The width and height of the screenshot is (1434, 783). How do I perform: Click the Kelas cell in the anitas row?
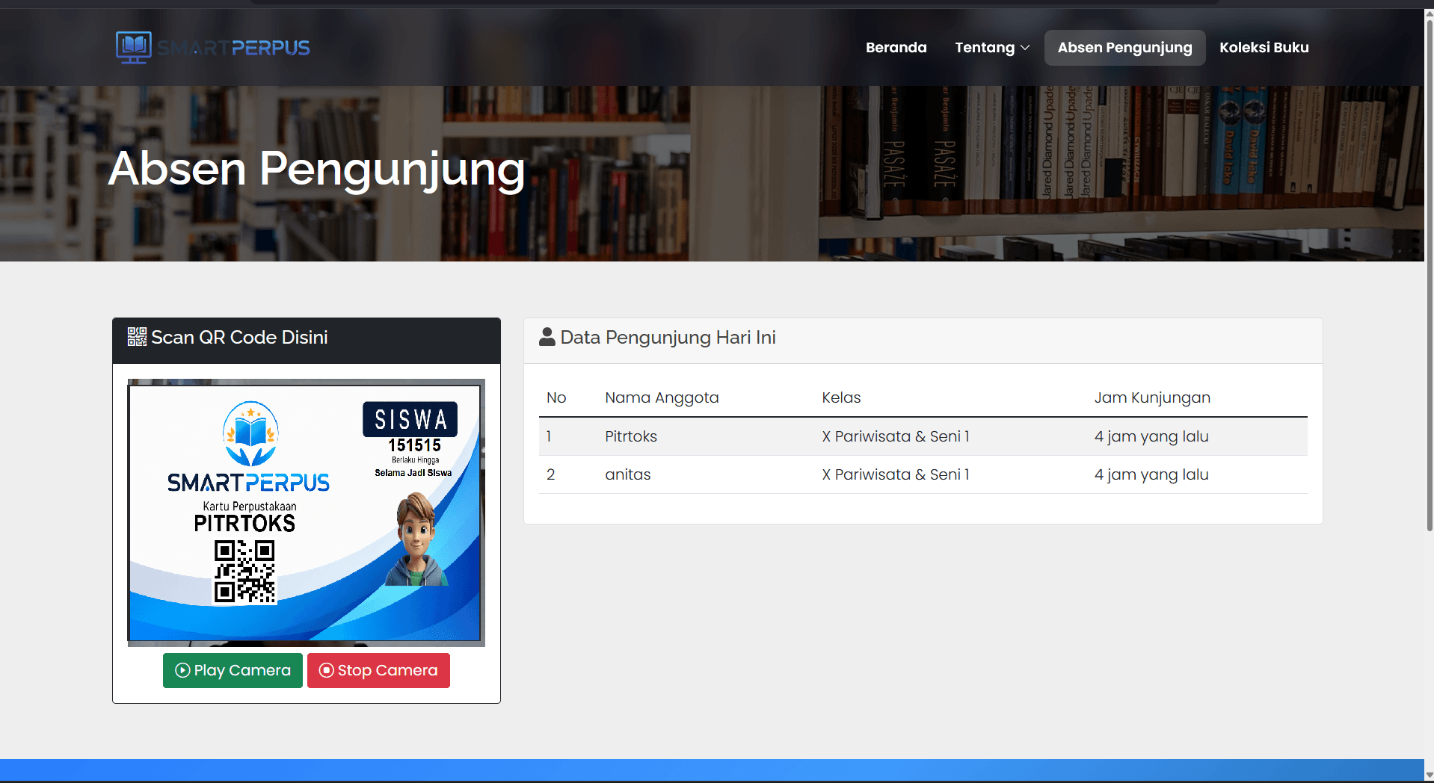click(x=896, y=474)
